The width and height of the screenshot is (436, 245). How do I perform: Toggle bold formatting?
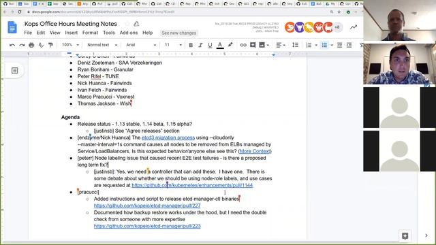(191, 45)
